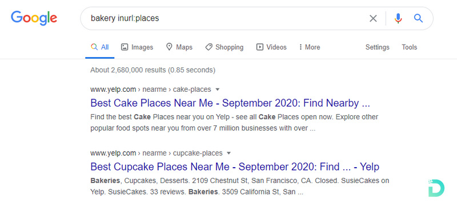Clear the search box with the X icon

[373, 18]
